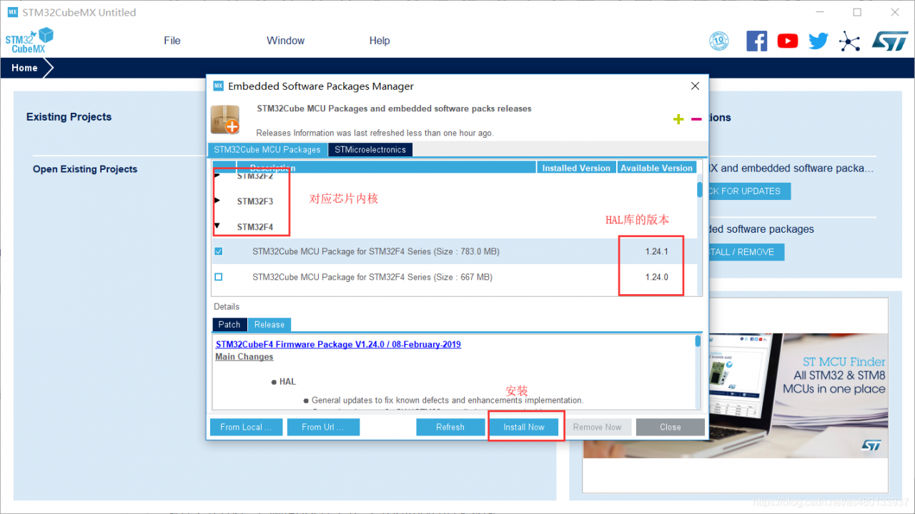This screenshot has height=514, width=915.
Task: Switch to the STMicroelectronics tab
Action: tap(370, 150)
